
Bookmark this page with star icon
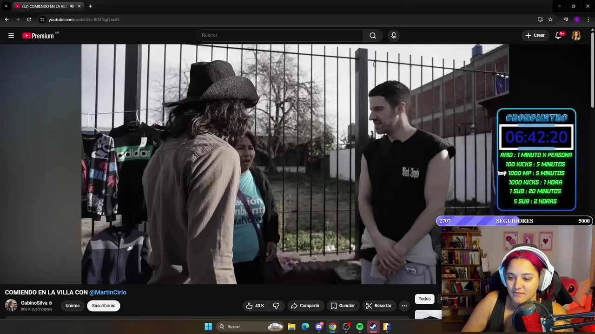[x=550, y=19]
